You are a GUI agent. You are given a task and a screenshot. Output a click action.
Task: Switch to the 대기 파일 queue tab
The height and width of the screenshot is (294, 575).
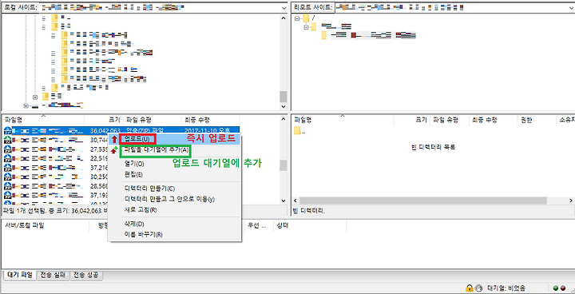[19, 275]
